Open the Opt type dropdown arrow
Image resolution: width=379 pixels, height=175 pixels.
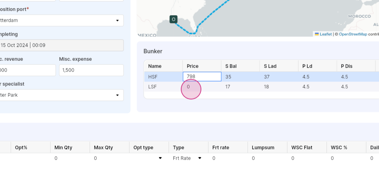tap(160, 158)
